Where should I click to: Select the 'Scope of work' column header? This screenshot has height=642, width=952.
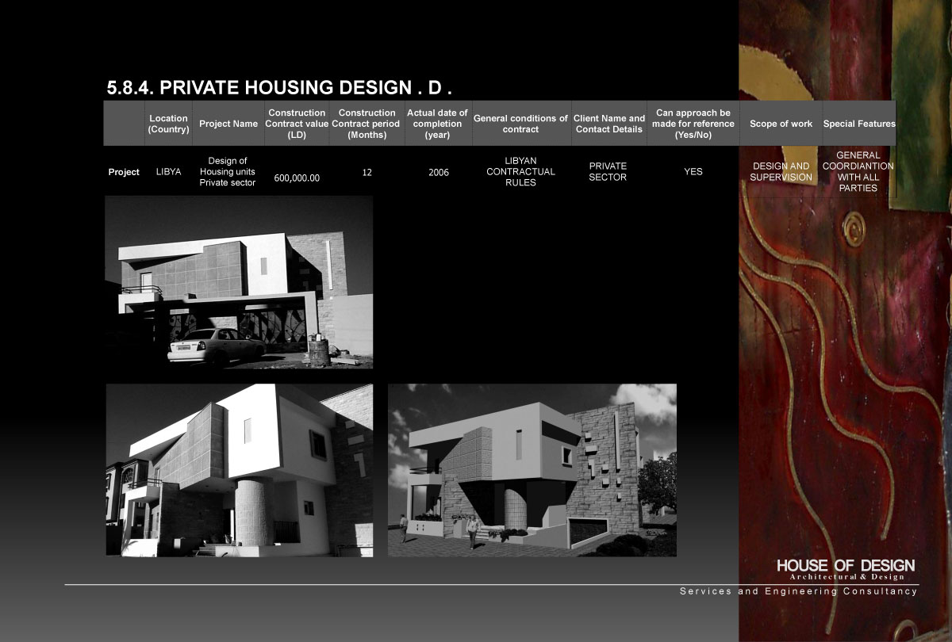click(x=781, y=124)
